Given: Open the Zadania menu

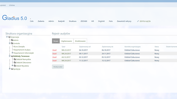Looking at the screenshot, I should pyautogui.click(x=41, y=21).
